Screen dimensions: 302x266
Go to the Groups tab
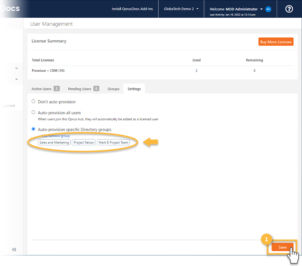coord(113,89)
